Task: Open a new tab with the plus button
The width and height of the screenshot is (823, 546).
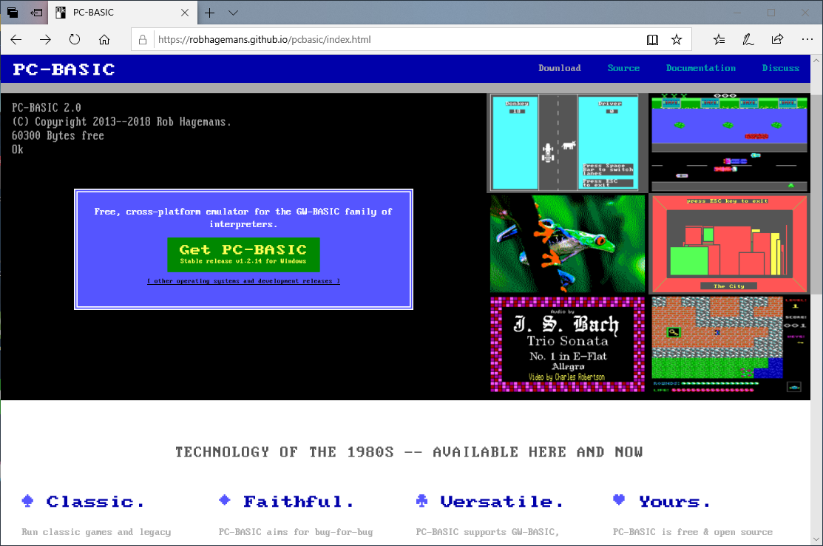Action: [209, 13]
